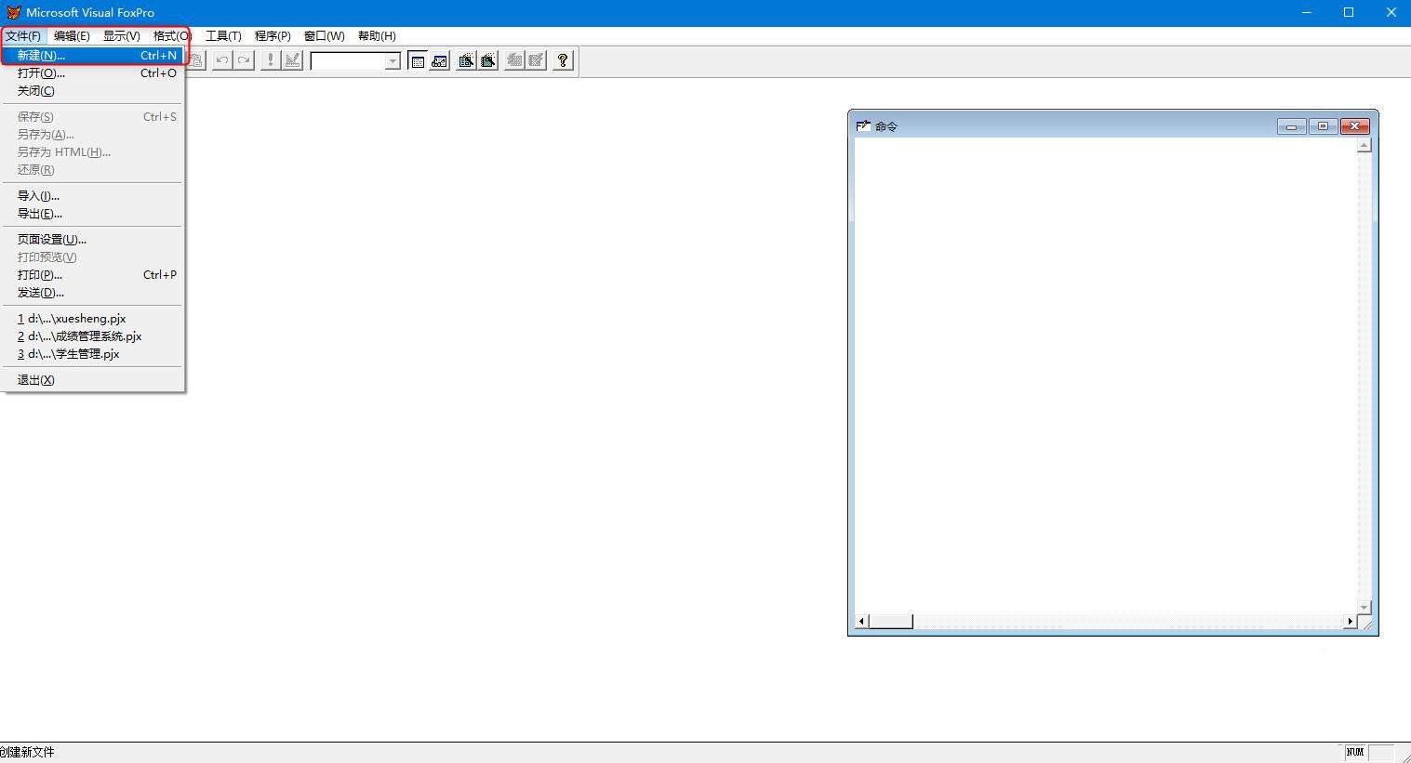Open recent file 学生管理.pjx
1411x763 pixels.
[92, 354]
